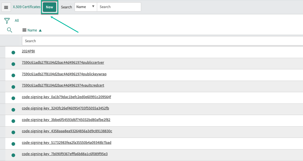Focus the Name column Search filter field
303x161 pixels.
pyautogui.click(x=161, y=41)
